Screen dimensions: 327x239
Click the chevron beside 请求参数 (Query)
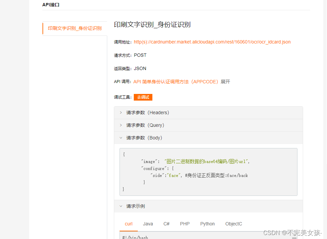tap(121, 125)
